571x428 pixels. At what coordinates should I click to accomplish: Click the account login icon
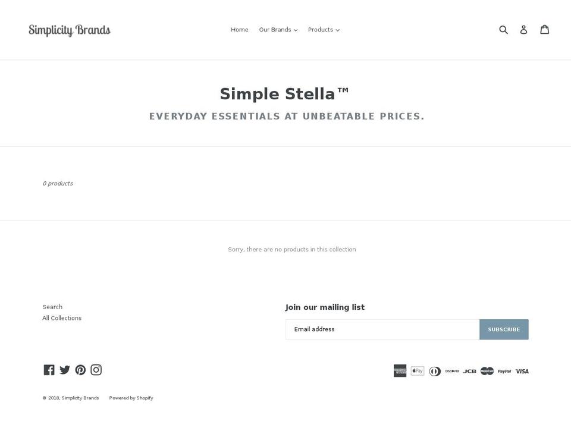click(x=524, y=29)
